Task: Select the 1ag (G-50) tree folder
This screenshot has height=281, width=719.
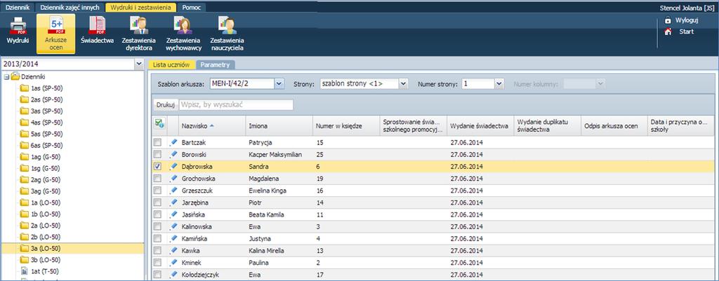Action: [x=46, y=156]
